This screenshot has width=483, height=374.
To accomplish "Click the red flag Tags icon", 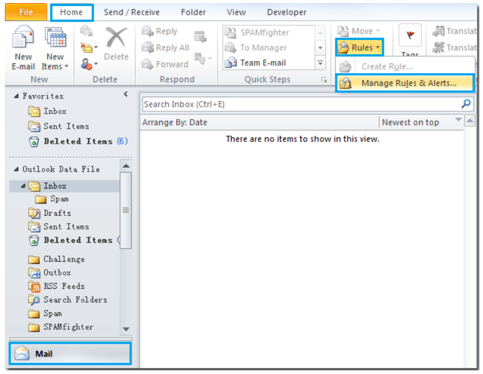I will (410, 35).
